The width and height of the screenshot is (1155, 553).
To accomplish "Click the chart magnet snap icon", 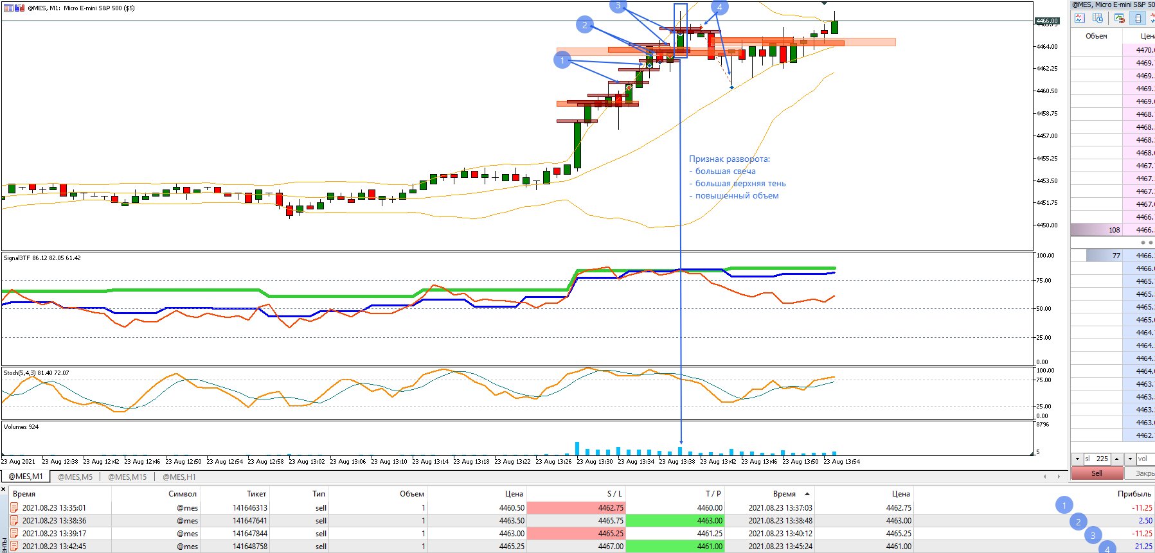I will pos(1120,19).
